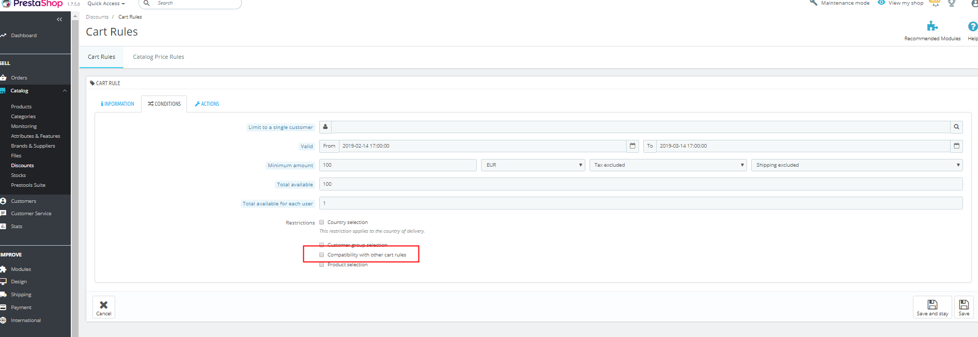Click the Total available for each user field
The height and width of the screenshot is (337, 978).
(x=641, y=203)
